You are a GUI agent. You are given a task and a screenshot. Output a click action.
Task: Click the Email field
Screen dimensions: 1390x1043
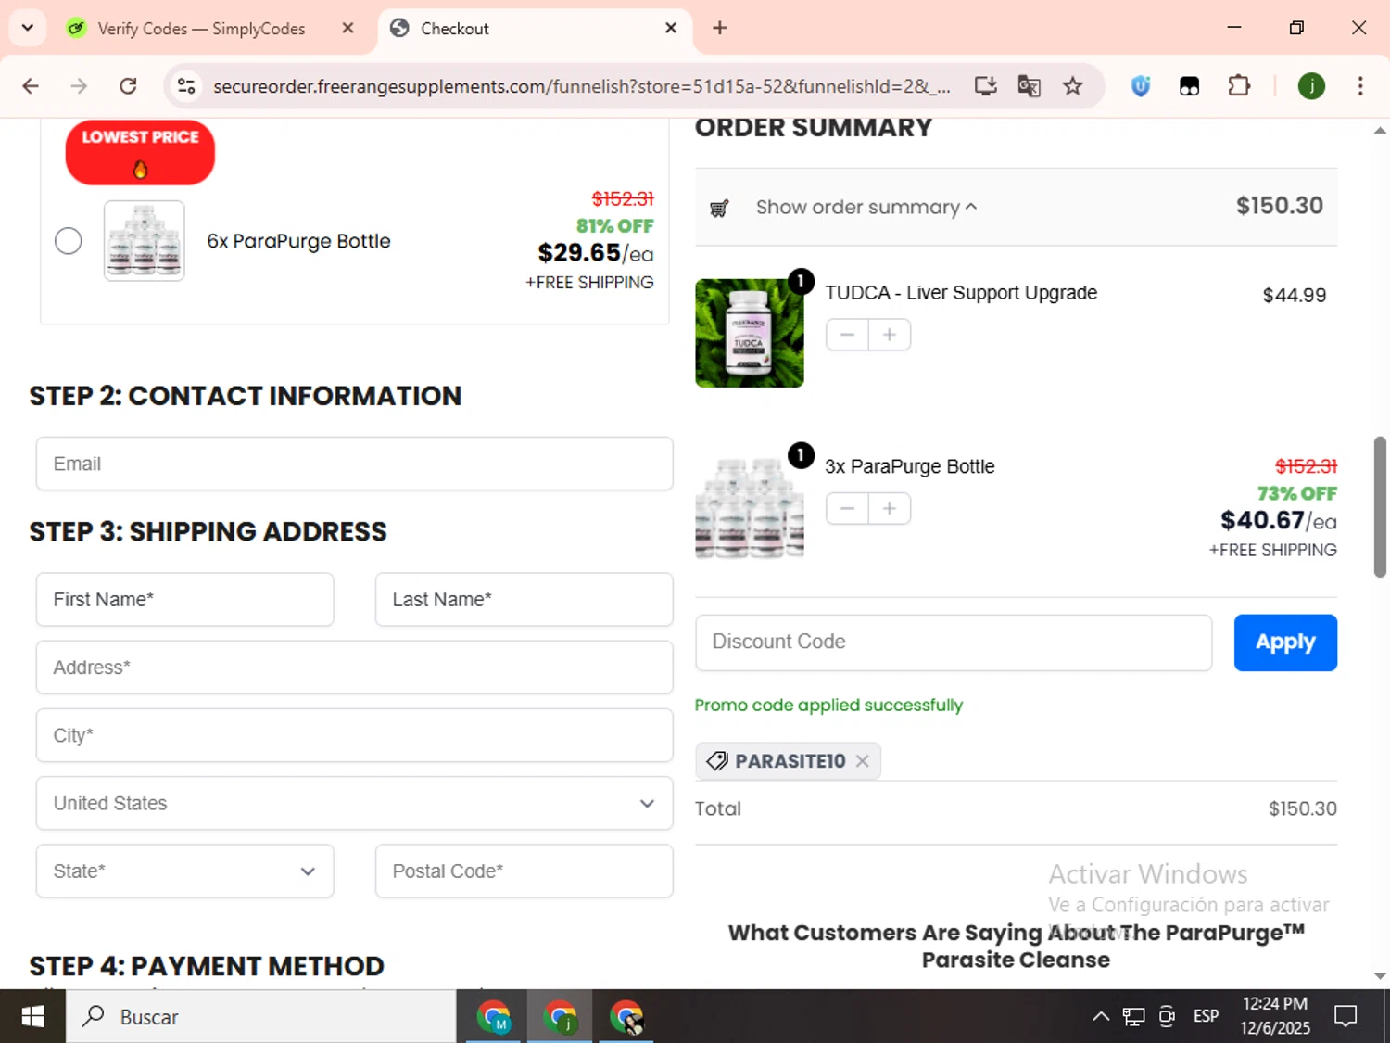click(354, 464)
